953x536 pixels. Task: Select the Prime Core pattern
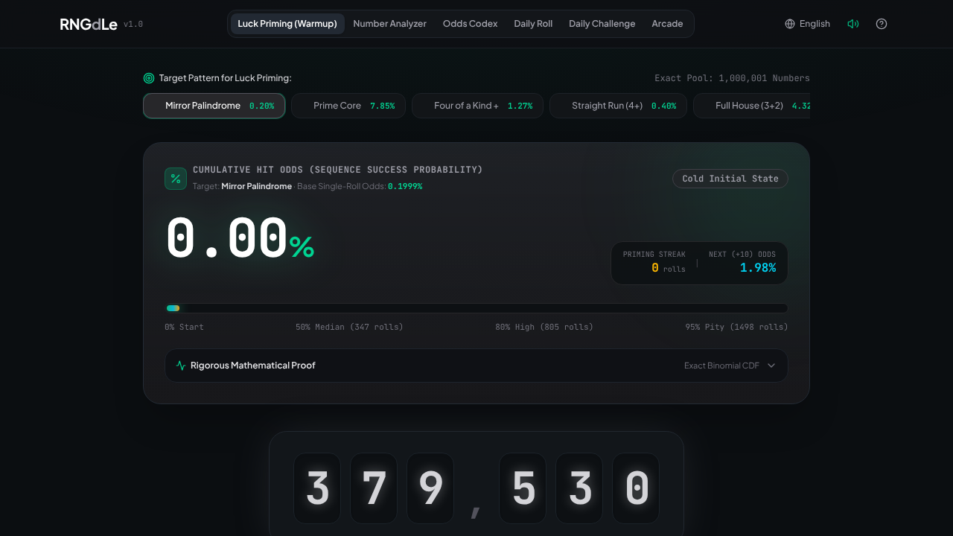348,106
